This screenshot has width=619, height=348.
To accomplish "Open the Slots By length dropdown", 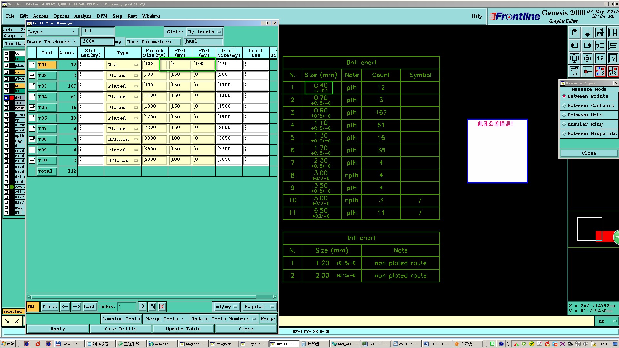I will pyautogui.click(x=205, y=32).
